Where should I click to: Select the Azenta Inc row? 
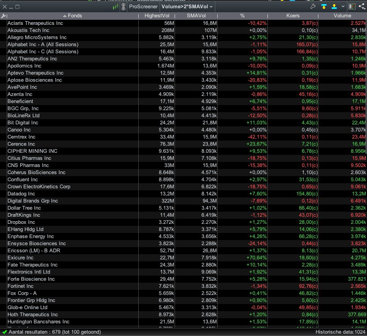(183, 94)
